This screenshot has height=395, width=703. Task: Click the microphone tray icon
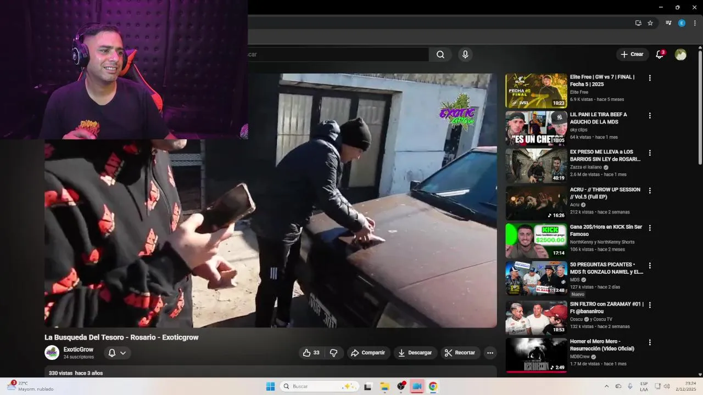pos(630,386)
